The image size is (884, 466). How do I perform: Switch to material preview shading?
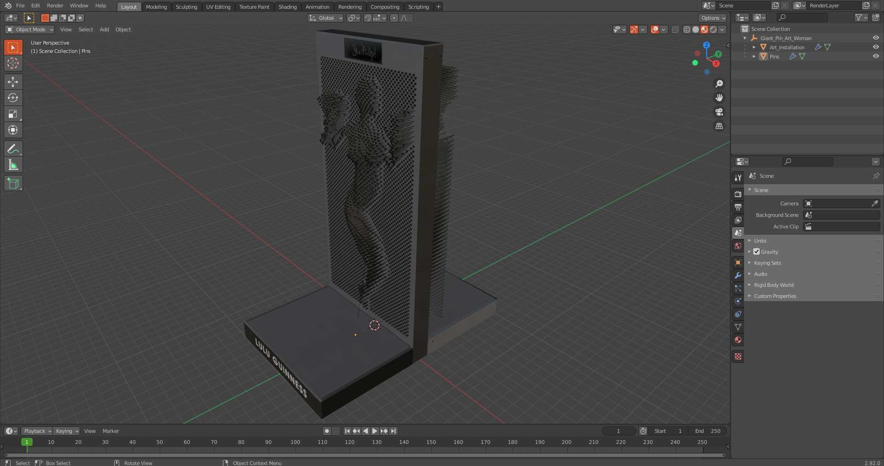tap(704, 29)
